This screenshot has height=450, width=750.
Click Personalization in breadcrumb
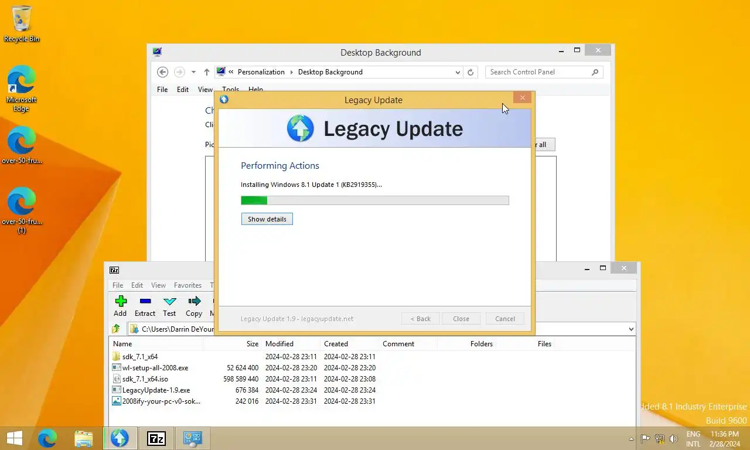pos(261,72)
